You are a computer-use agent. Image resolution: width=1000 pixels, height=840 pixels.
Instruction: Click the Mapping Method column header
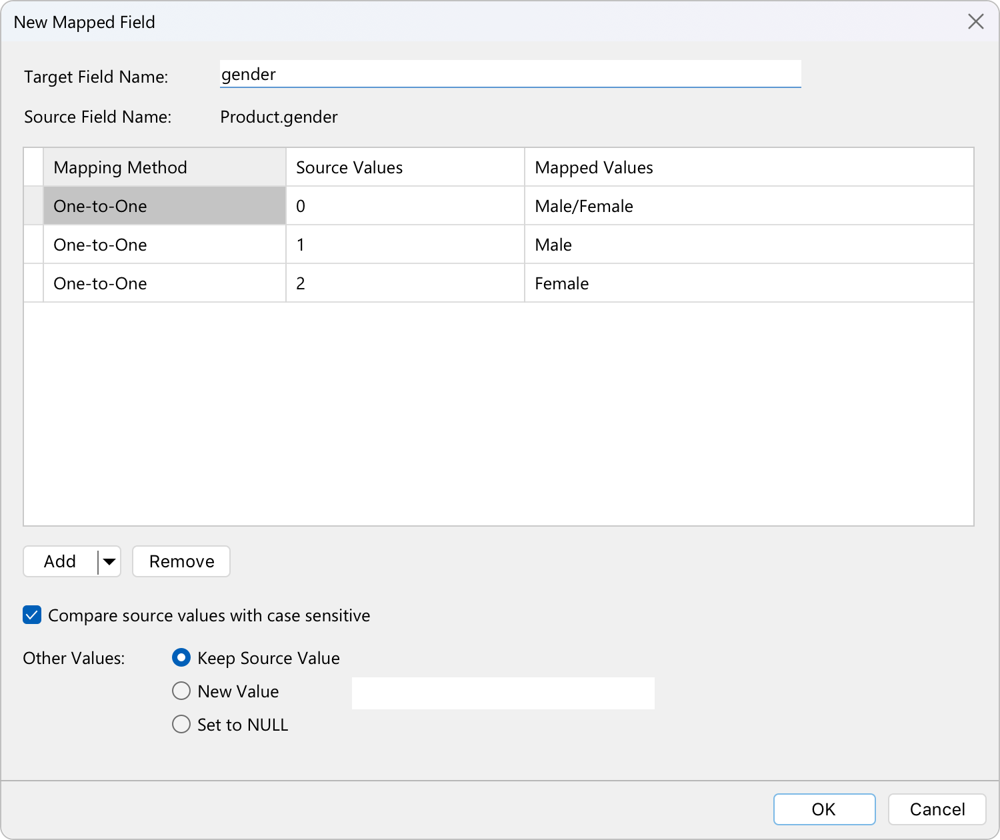[x=164, y=167]
